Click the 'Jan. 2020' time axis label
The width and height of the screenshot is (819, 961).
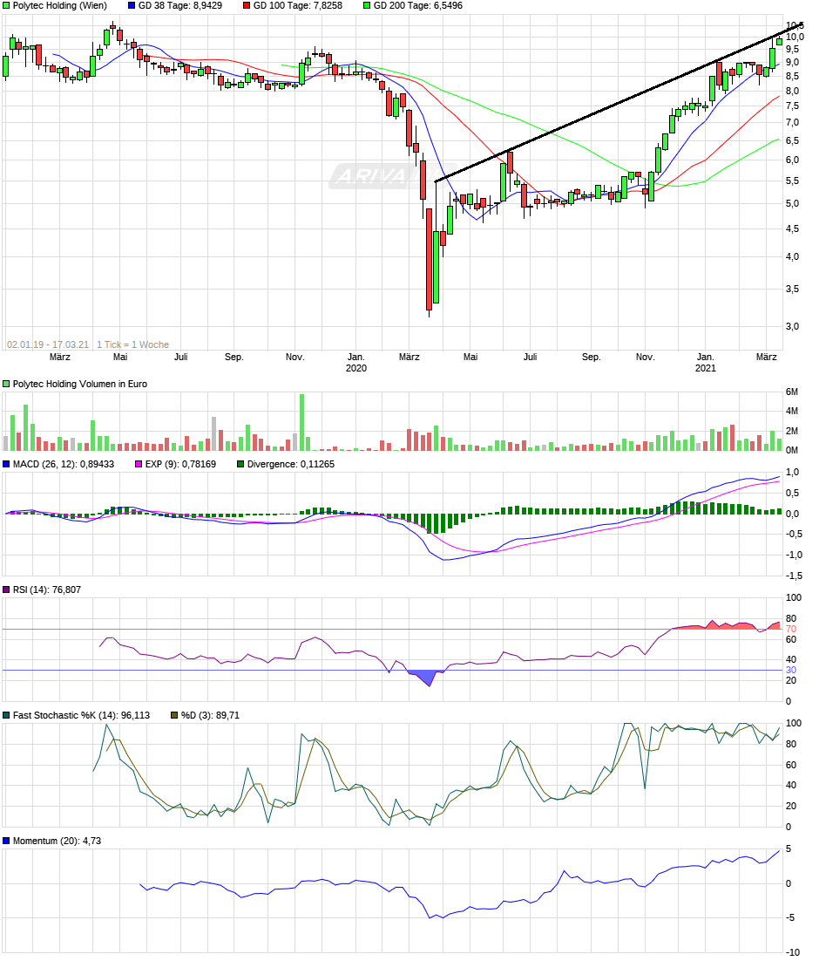pos(356,363)
